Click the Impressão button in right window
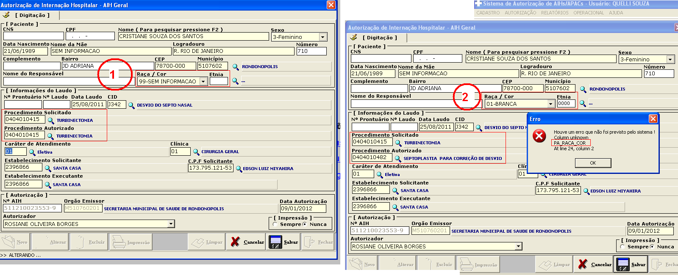The image size is (678, 275). tap(478, 264)
